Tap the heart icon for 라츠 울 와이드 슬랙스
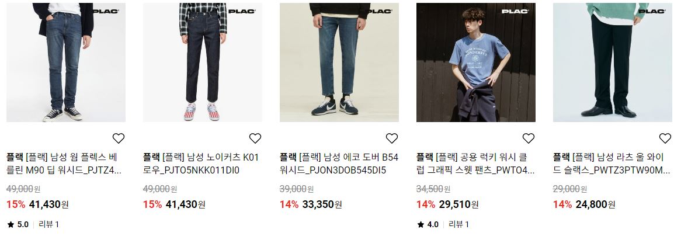The width and height of the screenshot is (681, 250). [x=665, y=138]
